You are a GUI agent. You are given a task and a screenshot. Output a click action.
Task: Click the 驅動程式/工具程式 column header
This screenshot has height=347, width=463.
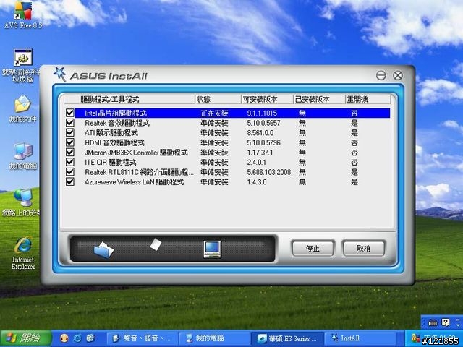click(x=137, y=99)
